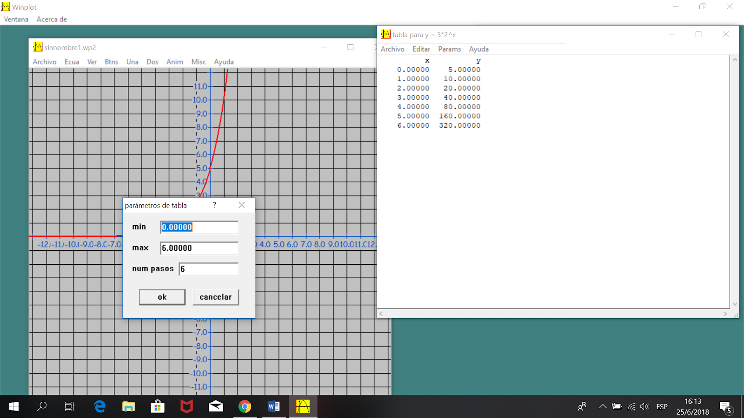Open Anim menu in graph window
This screenshot has height=418, width=744.
click(x=175, y=62)
